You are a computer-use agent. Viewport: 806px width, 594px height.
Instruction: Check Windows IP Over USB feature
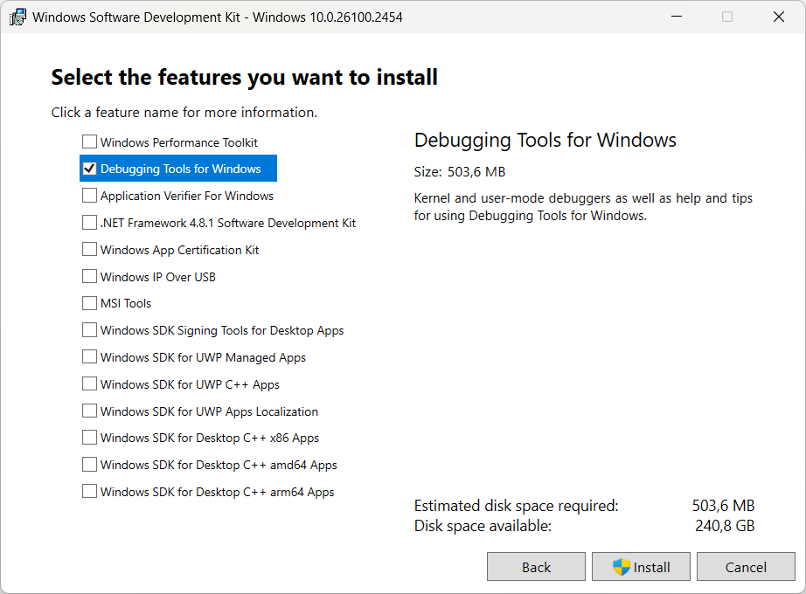(89, 276)
